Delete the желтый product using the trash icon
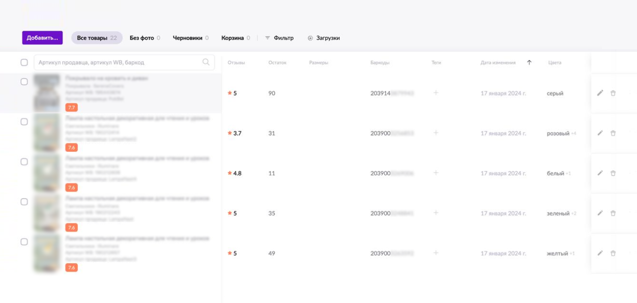Screen dimensions: 637x303 click(613, 253)
